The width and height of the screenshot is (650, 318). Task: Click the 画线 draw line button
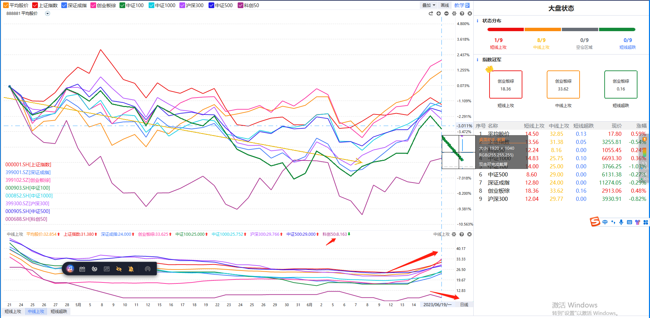[x=445, y=5]
